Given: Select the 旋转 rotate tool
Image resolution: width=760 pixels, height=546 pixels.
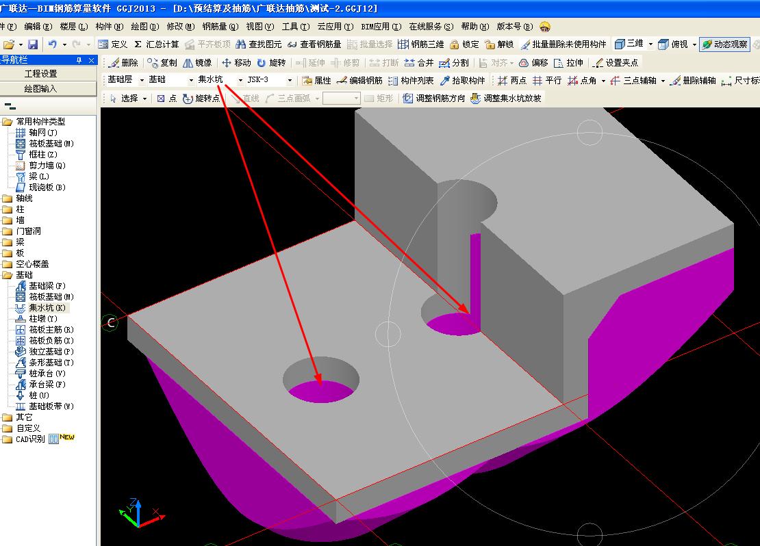Looking at the screenshot, I should click(x=271, y=63).
